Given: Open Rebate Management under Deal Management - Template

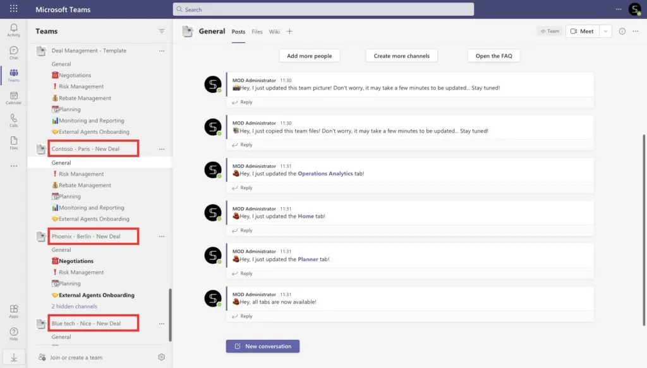Looking at the screenshot, I should pos(82,98).
